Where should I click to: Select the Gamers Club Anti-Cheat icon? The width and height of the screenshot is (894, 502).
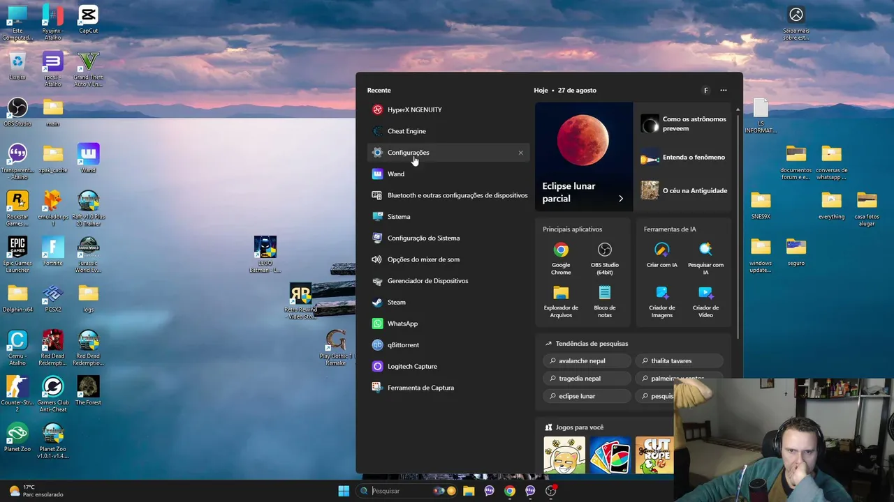click(53, 395)
